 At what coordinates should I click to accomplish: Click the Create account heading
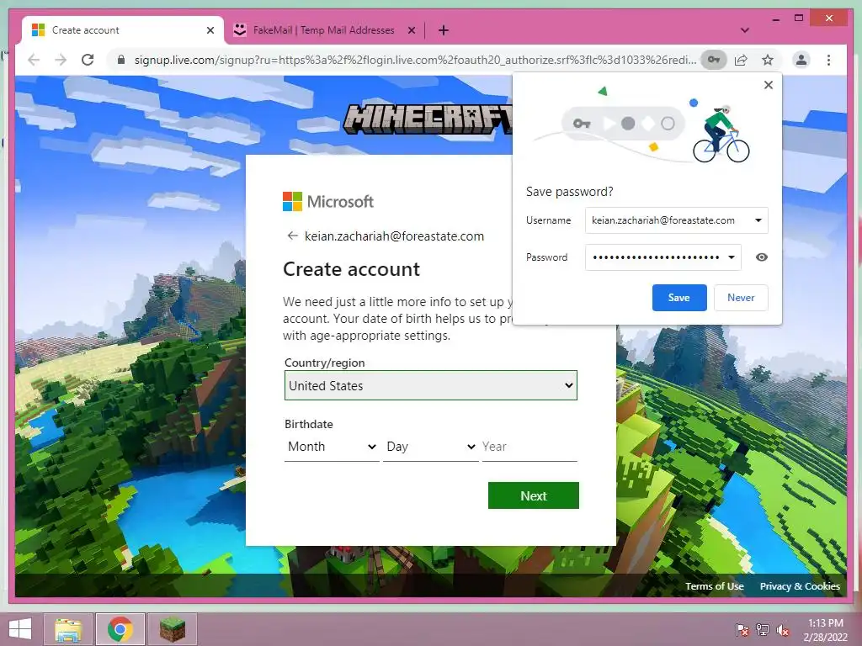351,269
